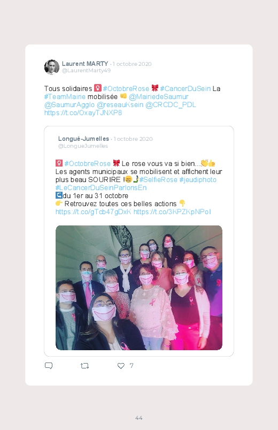Click the reply speech bubble icon
This screenshot has width=278, height=430.
49,366
